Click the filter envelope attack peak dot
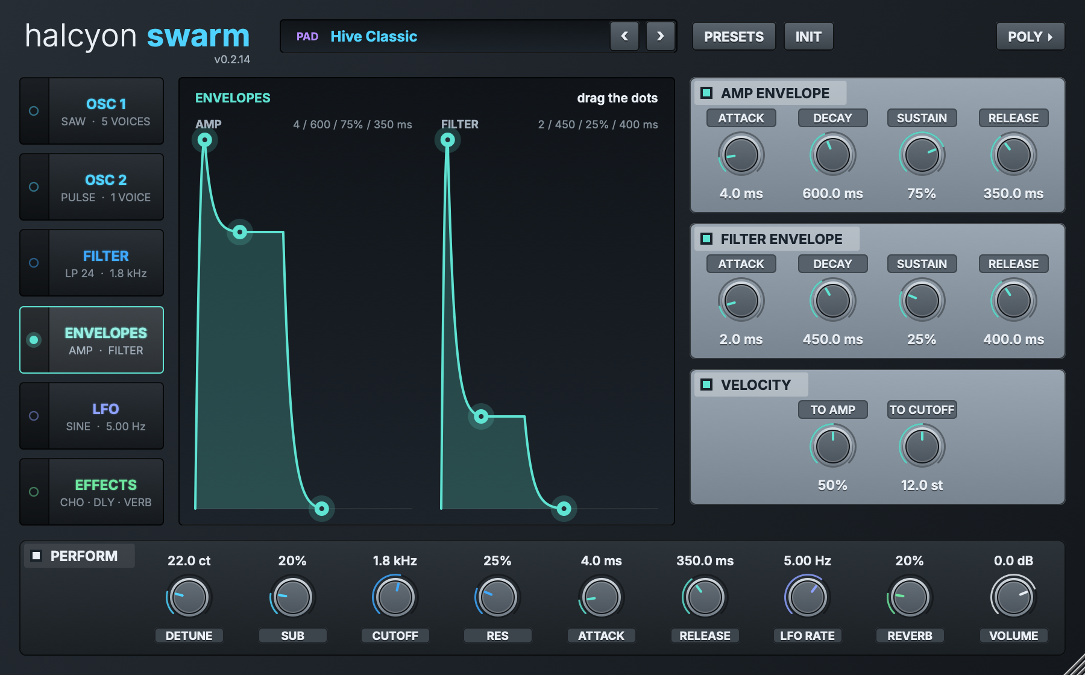Viewport: 1085px width, 675px height. click(x=447, y=140)
